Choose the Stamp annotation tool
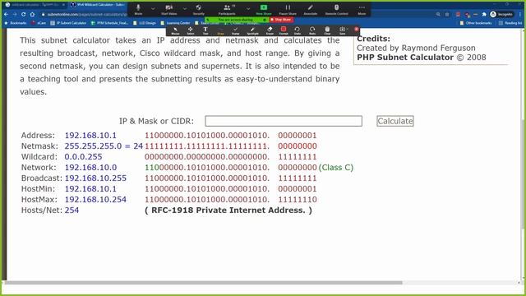Image resolution: width=526 pixels, height=296 pixels. (236, 31)
